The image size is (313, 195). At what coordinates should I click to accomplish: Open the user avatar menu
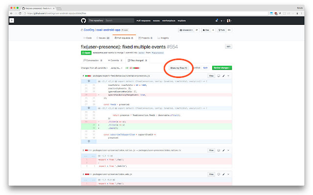click(229, 20)
